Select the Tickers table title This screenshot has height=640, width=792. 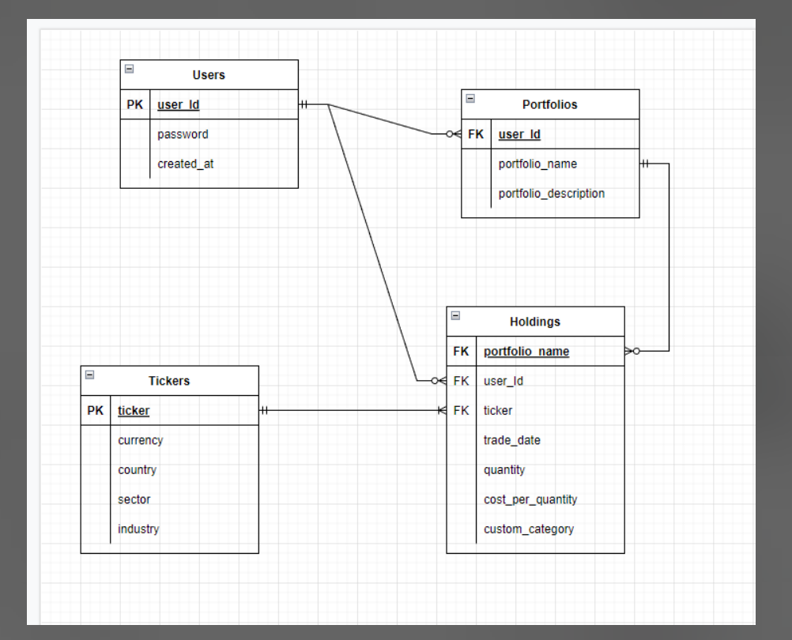click(169, 381)
